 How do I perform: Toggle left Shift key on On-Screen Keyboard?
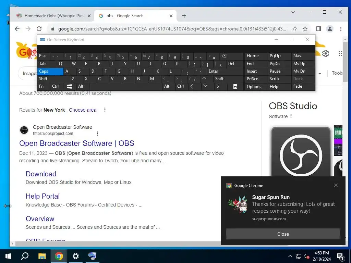53,79
